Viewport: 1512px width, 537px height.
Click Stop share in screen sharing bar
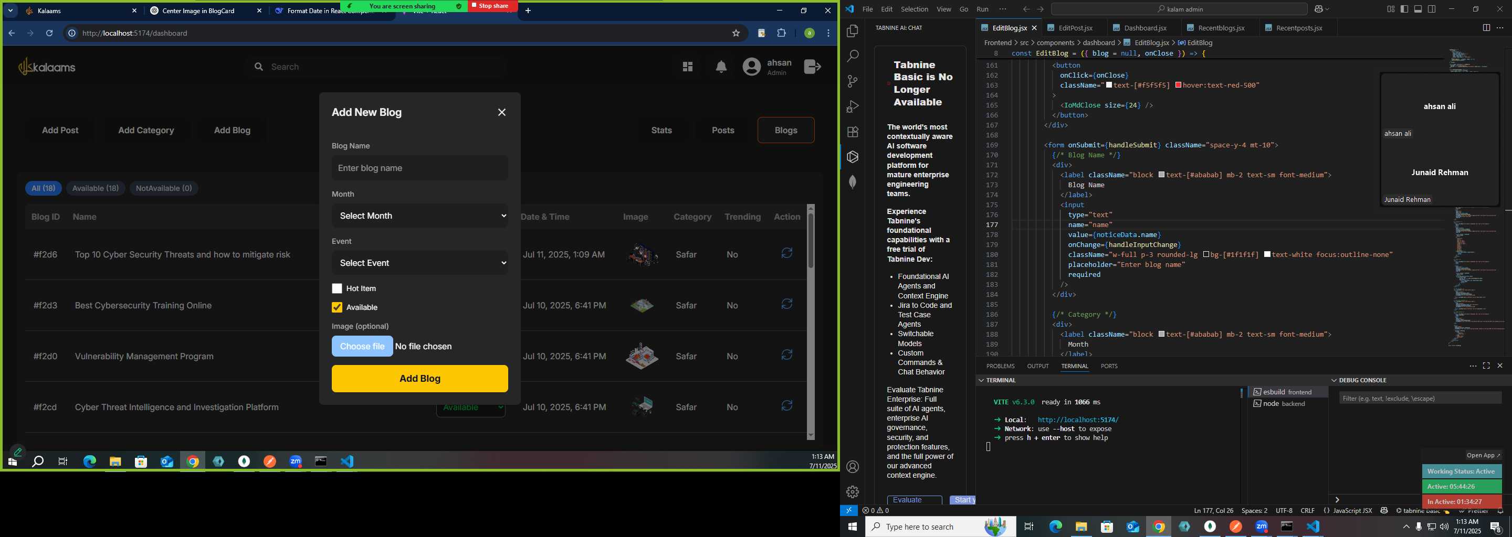(492, 6)
